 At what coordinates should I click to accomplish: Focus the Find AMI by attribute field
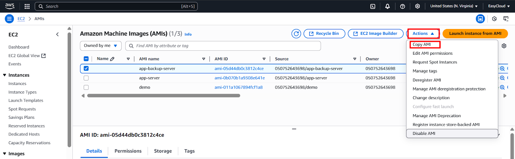click(223, 46)
